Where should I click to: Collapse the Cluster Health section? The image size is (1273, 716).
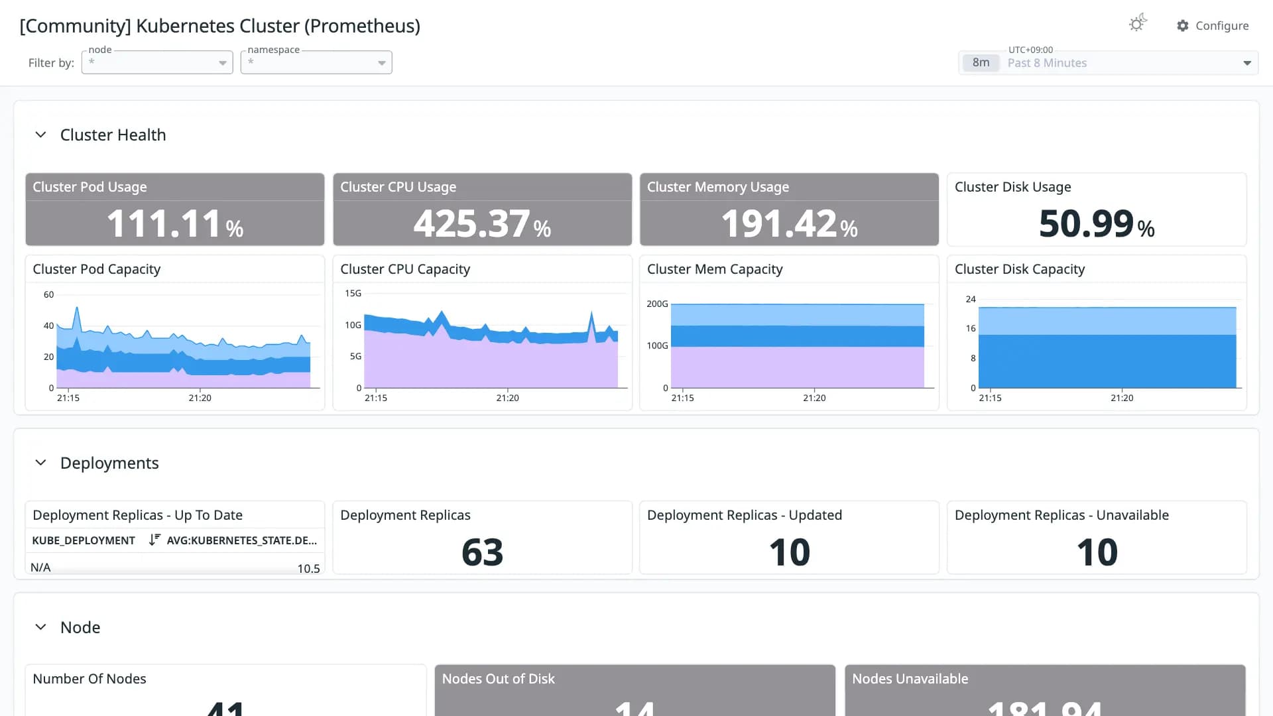40,135
